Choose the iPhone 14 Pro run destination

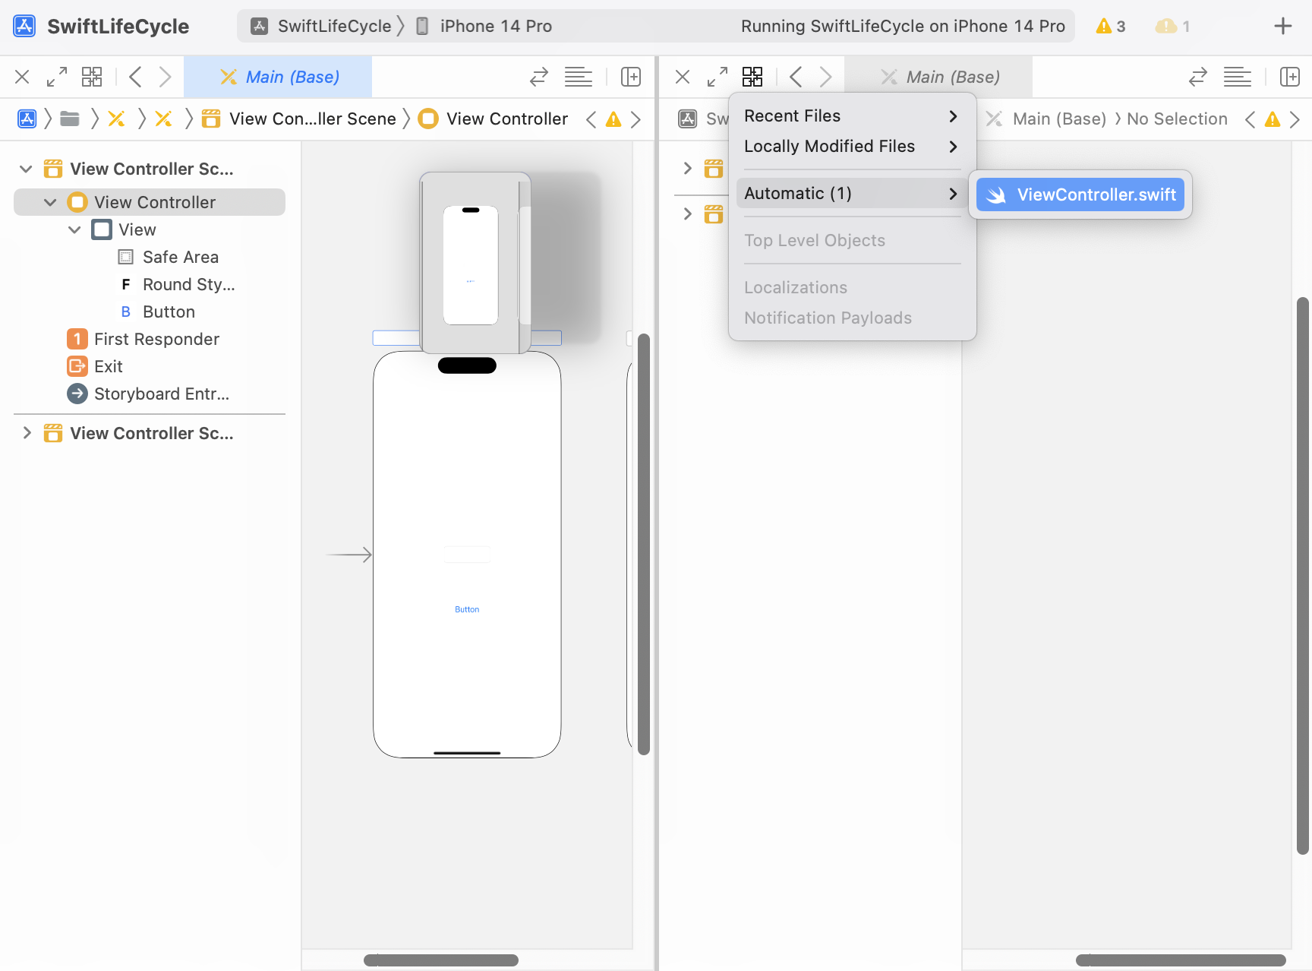pyautogui.click(x=484, y=26)
